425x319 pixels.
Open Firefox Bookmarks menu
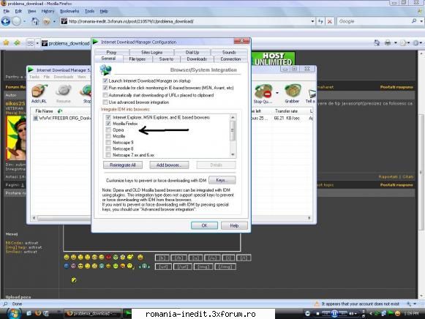coord(69,11)
